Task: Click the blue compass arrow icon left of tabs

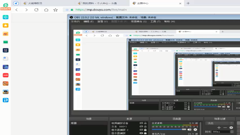Action: coord(16,3)
